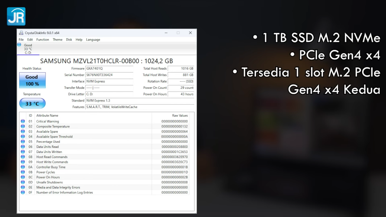Click the Attribute Name column header
The image size is (386, 217).
click(x=47, y=115)
